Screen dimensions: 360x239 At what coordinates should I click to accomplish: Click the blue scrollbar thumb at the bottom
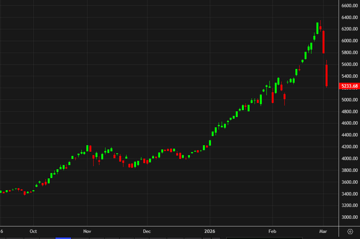[63, 238]
